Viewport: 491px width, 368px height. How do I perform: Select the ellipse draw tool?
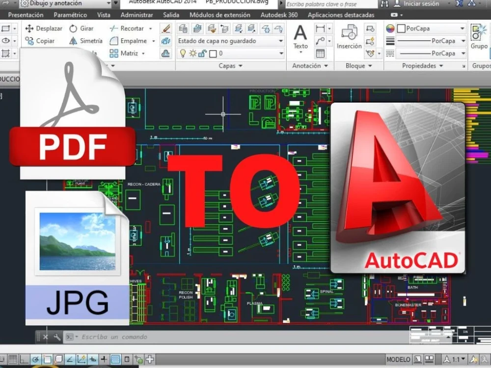pos(5,41)
